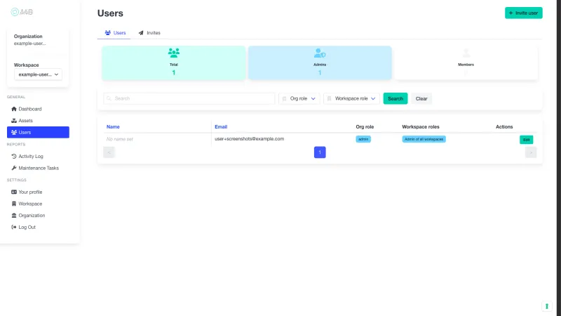The width and height of the screenshot is (561, 316).
Task: Click the Assets boxes icon
Action: point(14,121)
